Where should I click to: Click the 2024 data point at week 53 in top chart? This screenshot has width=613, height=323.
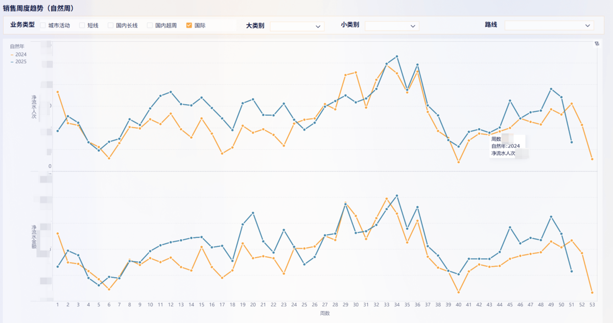[x=592, y=159]
